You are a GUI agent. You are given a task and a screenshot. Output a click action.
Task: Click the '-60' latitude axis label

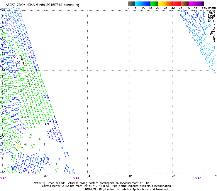click(x=3, y=172)
